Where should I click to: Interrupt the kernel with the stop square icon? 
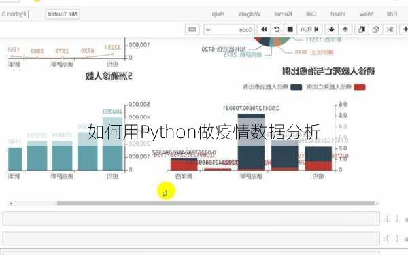coord(290,29)
